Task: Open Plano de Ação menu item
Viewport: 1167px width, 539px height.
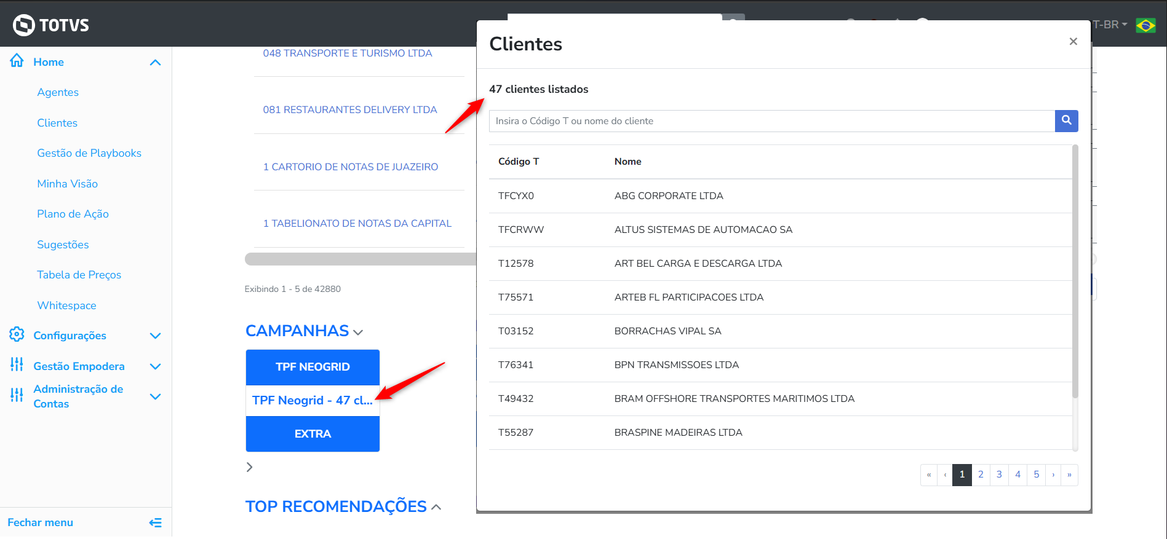Action: pyautogui.click(x=73, y=214)
